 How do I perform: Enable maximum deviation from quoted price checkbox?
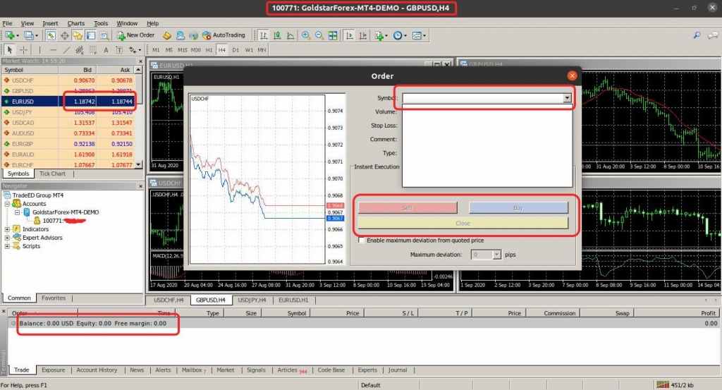[x=362, y=240]
